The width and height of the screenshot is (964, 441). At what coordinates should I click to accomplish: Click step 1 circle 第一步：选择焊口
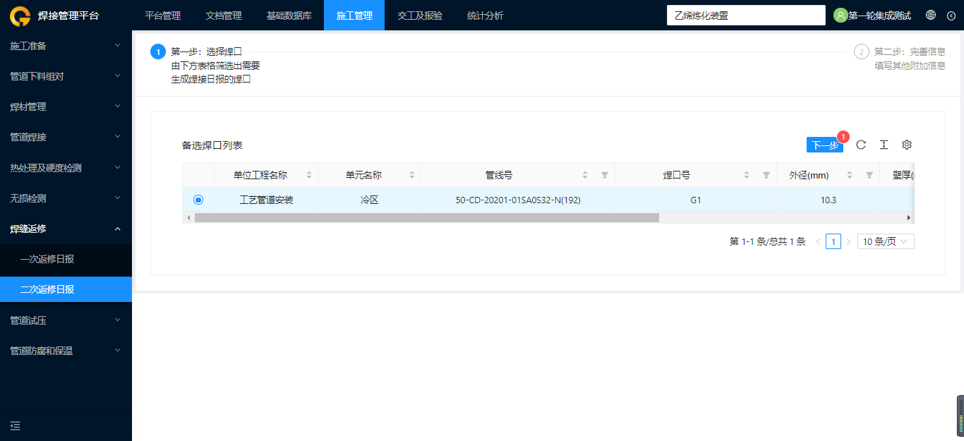(x=158, y=52)
